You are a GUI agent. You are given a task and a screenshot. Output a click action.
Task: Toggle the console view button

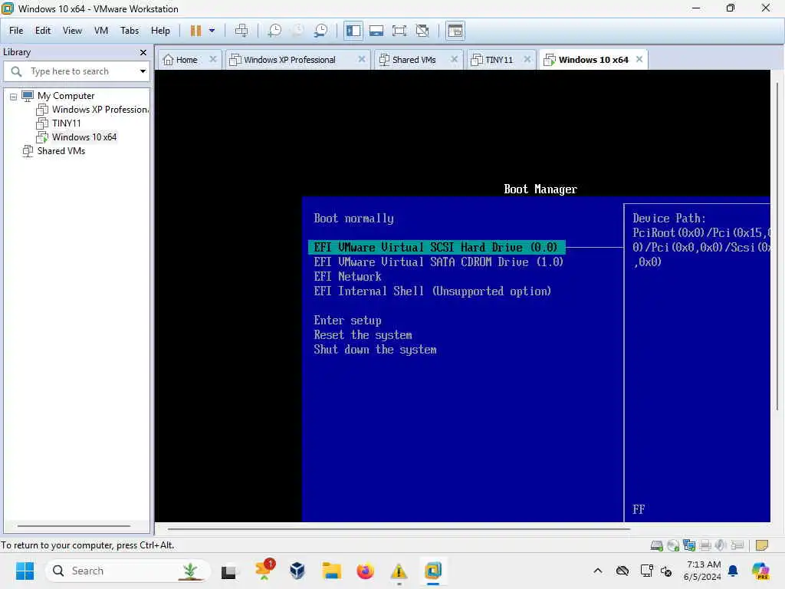pos(455,31)
